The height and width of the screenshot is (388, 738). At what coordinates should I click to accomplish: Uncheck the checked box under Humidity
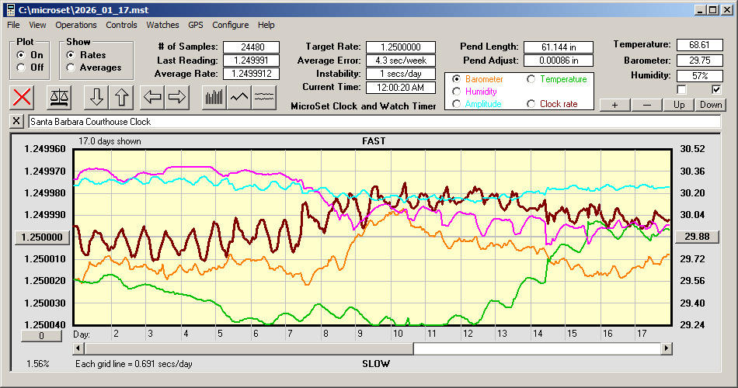[716, 89]
